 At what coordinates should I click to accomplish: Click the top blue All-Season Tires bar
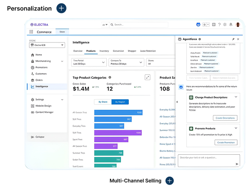click(119, 112)
